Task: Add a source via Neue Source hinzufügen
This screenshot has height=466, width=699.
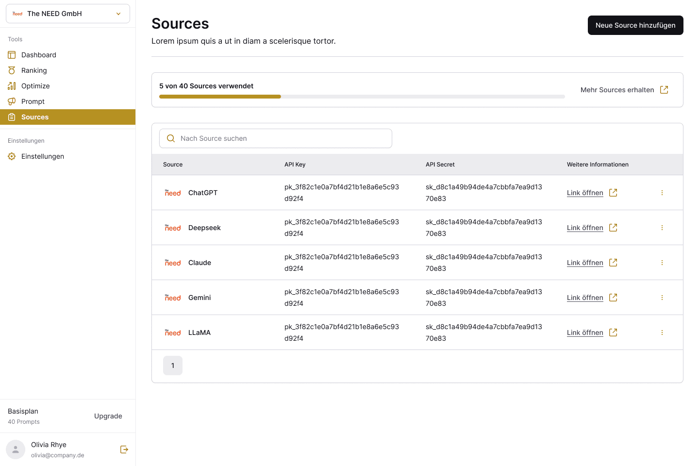Action: (x=635, y=25)
